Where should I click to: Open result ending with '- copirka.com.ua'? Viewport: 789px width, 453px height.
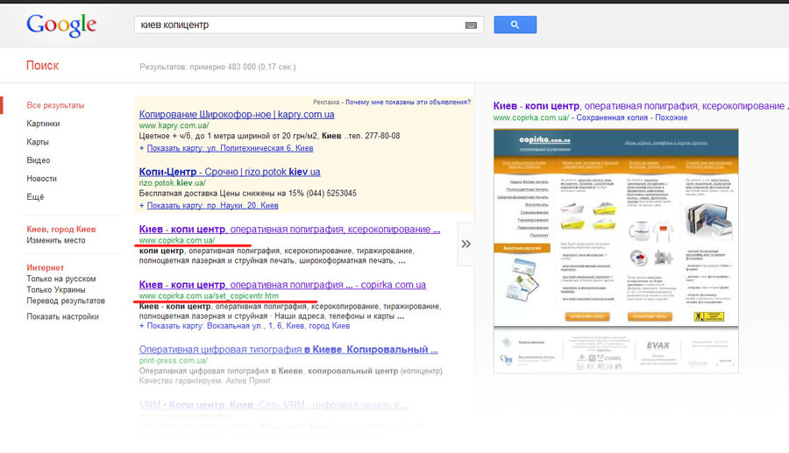coord(282,285)
